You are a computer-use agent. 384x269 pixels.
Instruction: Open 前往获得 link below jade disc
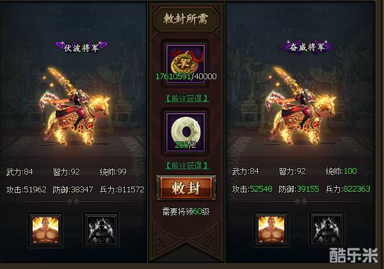pos(187,165)
